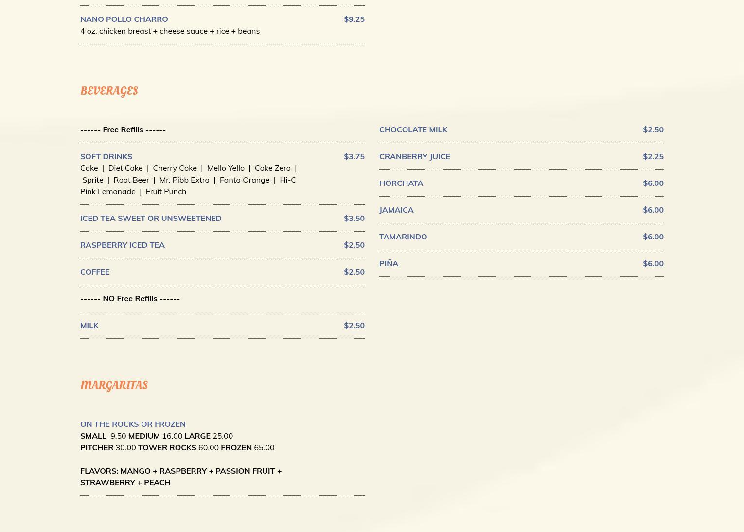Click the On the Rocks or Frozen title

[x=133, y=424]
